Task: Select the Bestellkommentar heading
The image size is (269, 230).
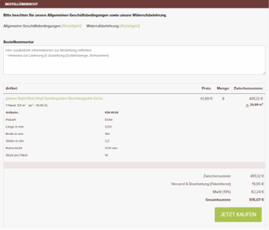Action: 19,42
